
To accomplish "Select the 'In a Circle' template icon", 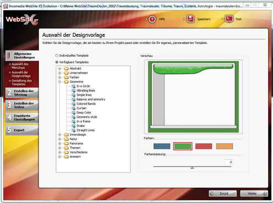I will click(74, 86).
